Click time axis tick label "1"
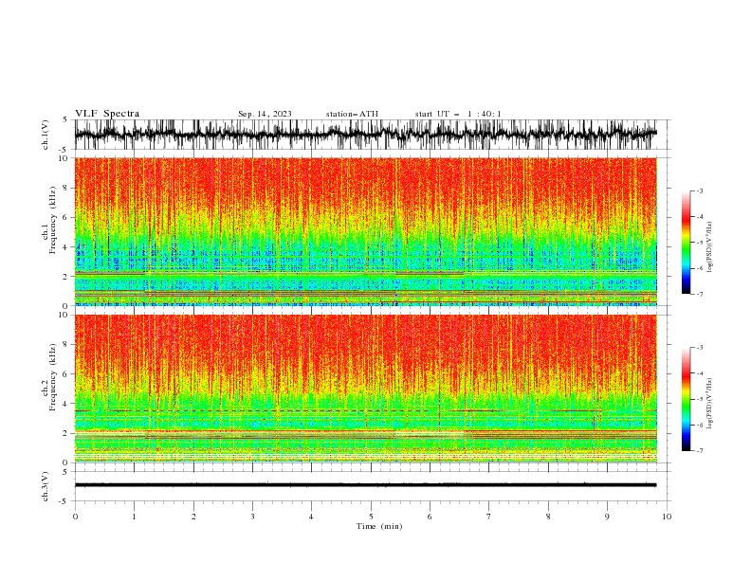The width and height of the screenshot is (751, 580). click(134, 517)
